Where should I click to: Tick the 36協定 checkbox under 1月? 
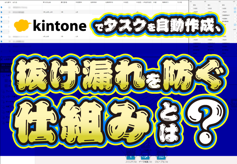pyautogui.click(x=192, y=8)
